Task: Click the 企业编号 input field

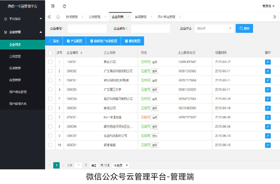Action: coord(87,29)
